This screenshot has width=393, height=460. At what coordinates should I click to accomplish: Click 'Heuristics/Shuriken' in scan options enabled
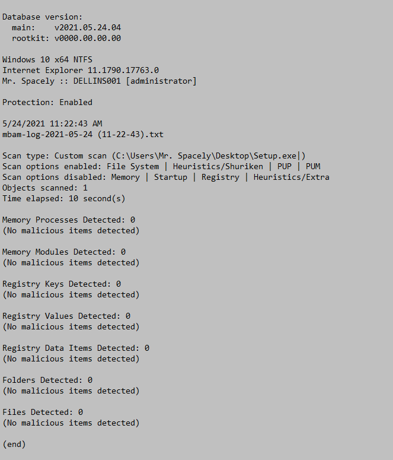click(218, 167)
